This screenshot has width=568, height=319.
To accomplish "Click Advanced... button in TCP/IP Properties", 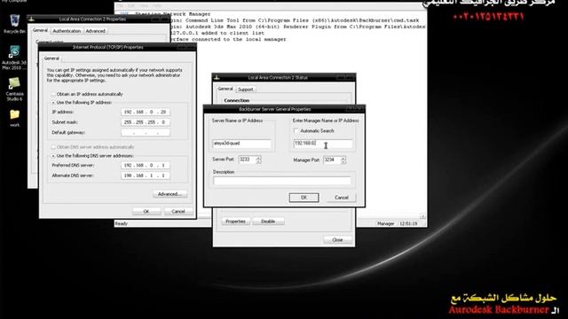I will pyautogui.click(x=170, y=194).
